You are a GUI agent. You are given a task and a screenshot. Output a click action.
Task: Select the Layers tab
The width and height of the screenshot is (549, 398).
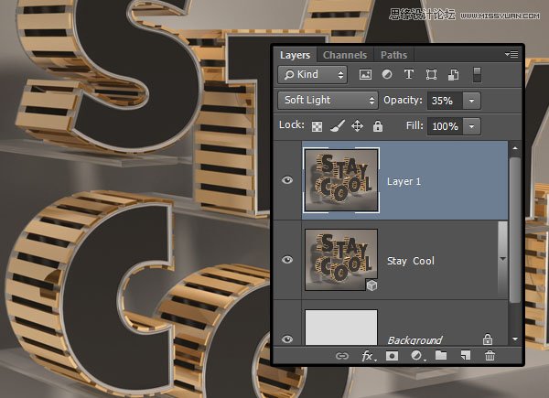295,55
